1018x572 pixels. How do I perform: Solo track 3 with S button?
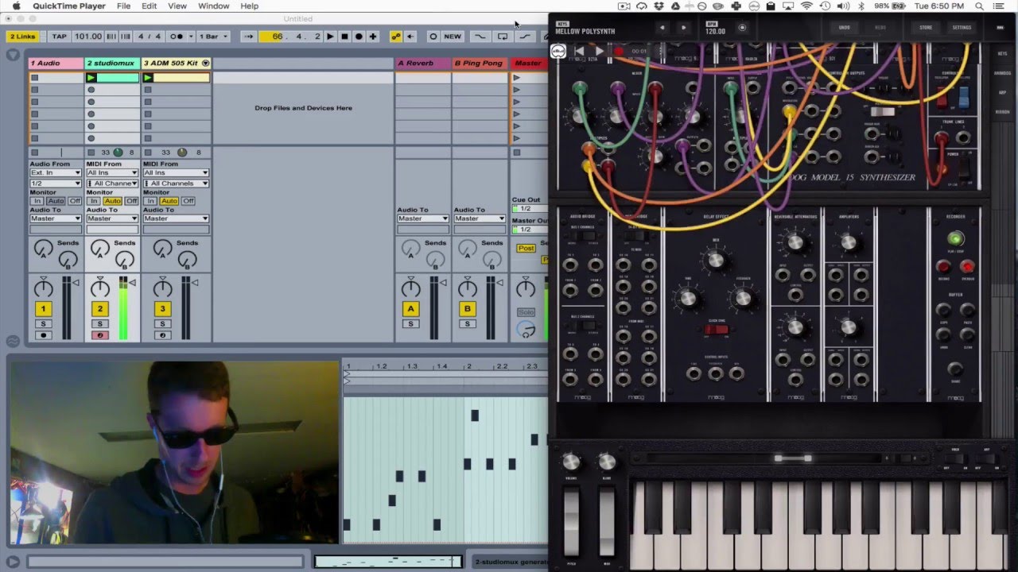(x=162, y=324)
